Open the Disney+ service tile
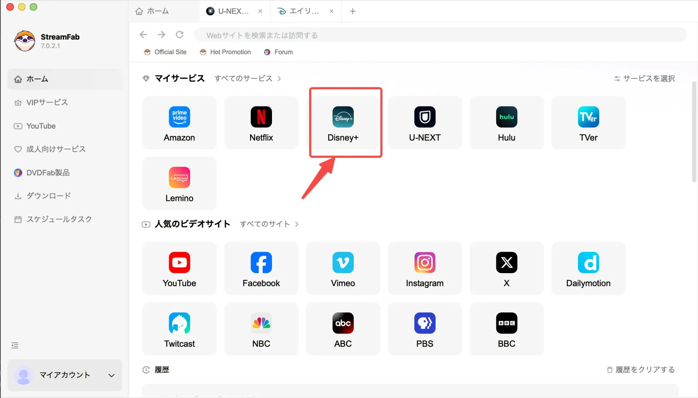This screenshot has height=398, width=698. tap(343, 123)
